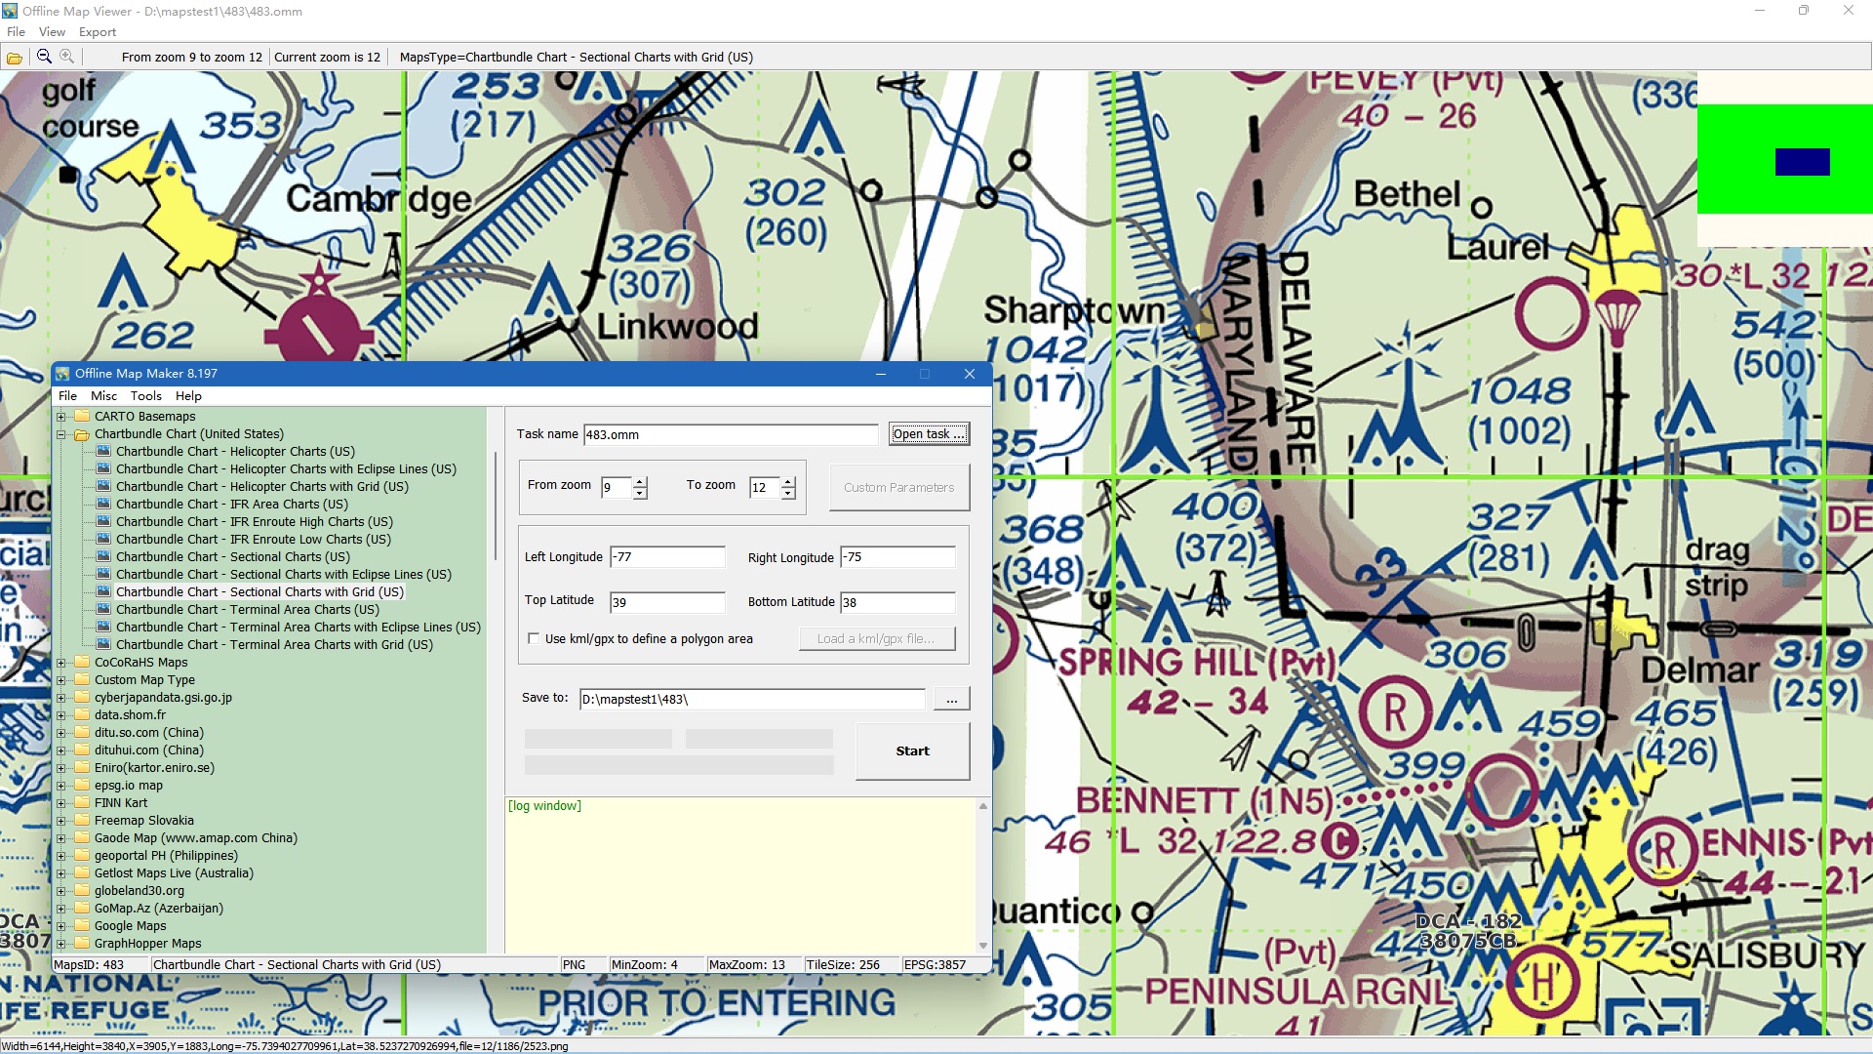The width and height of the screenshot is (1873, 1054).
Task: Click the Custom Parameters button
Action: coord(899,488)
